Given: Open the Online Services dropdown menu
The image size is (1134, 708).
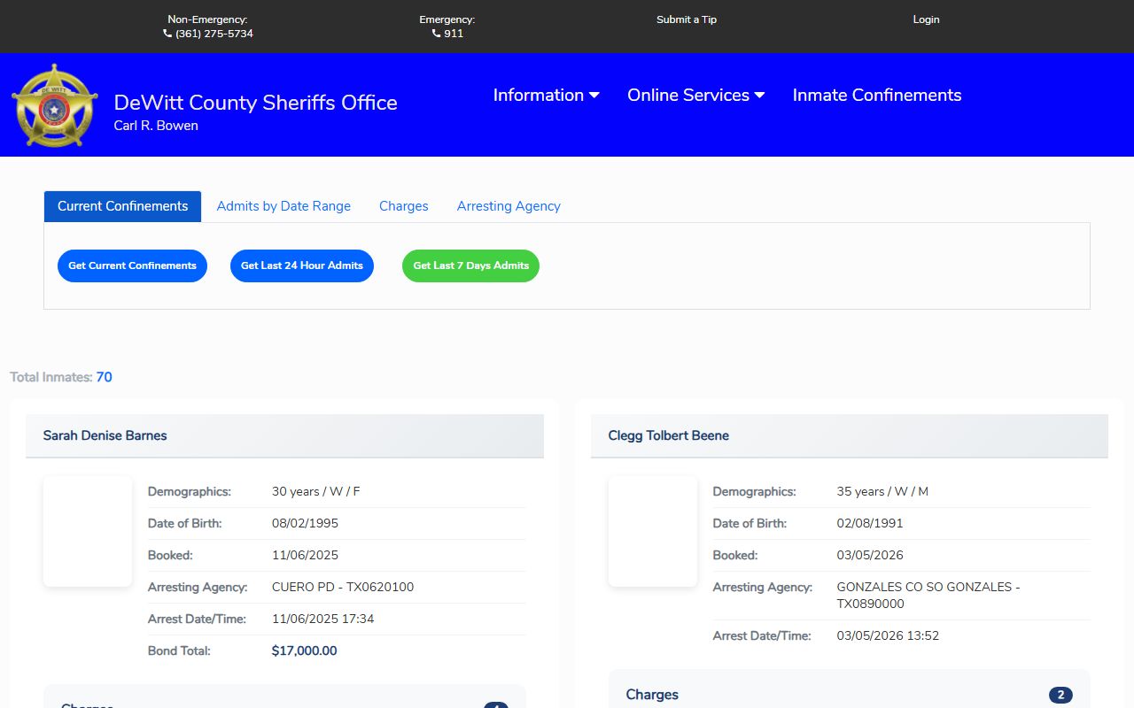Looking at the screenshot, I should pyautogui.click(x=695, y=96).
